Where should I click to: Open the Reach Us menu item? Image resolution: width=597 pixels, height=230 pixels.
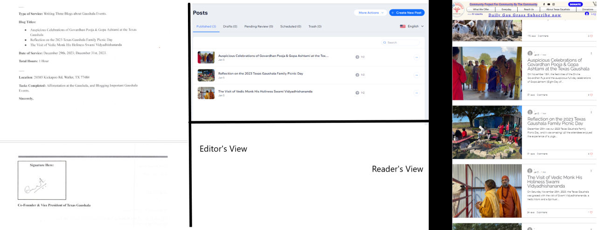click(528, 9)
